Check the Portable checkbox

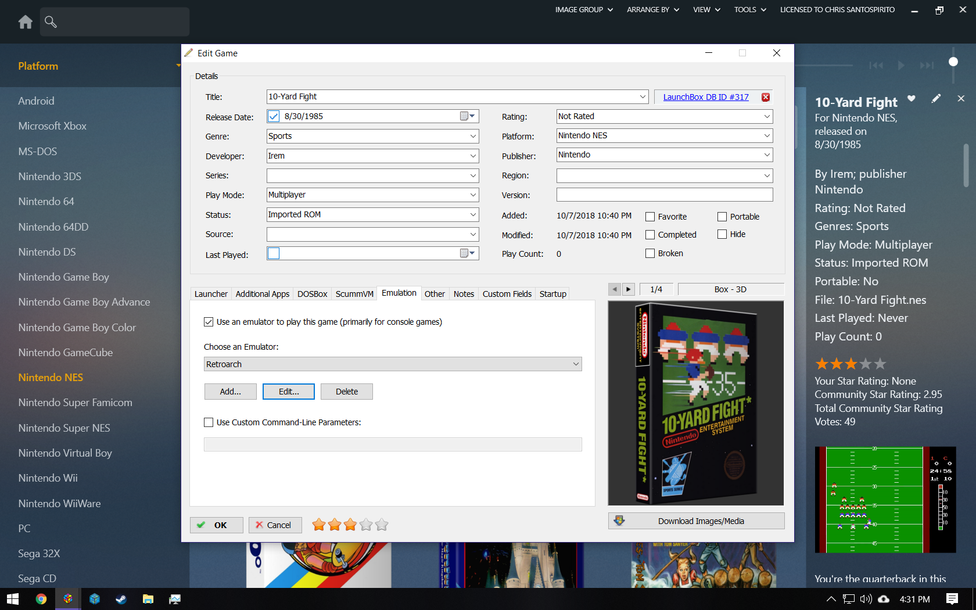pyautogui.click(x=722, y=217)
